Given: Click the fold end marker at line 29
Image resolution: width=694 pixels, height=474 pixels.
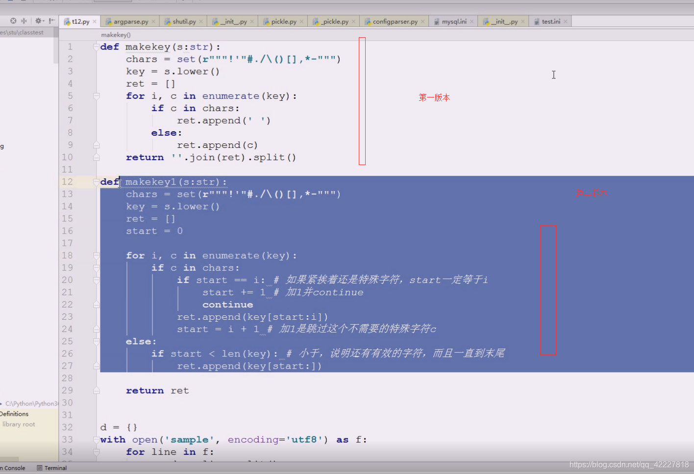Looking at the screenshot, I should [x=97, y=391].
